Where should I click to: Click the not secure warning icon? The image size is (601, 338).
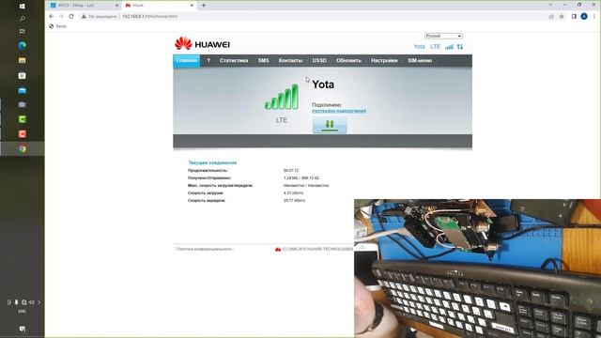84,17
